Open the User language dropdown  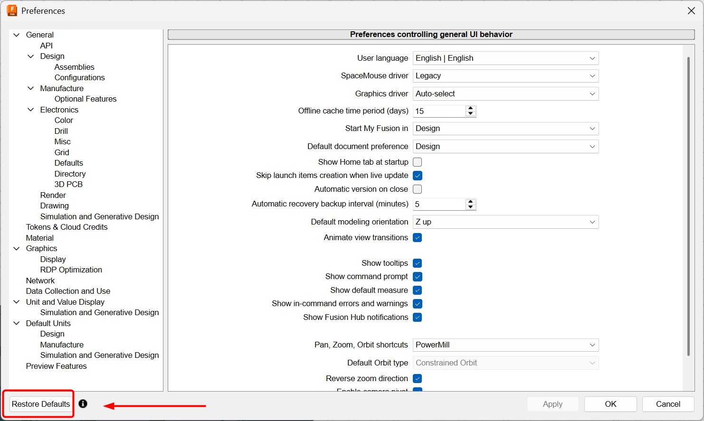click(505, 58)
